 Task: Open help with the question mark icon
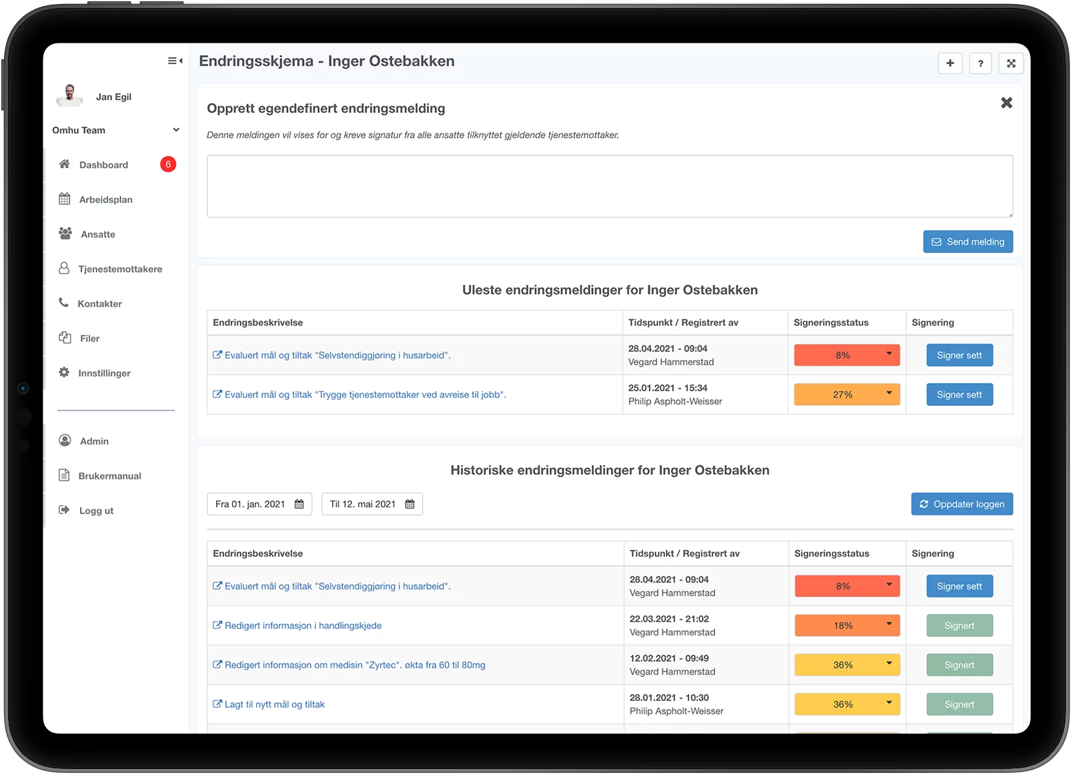pyautogui.click(x=980, y=63)
